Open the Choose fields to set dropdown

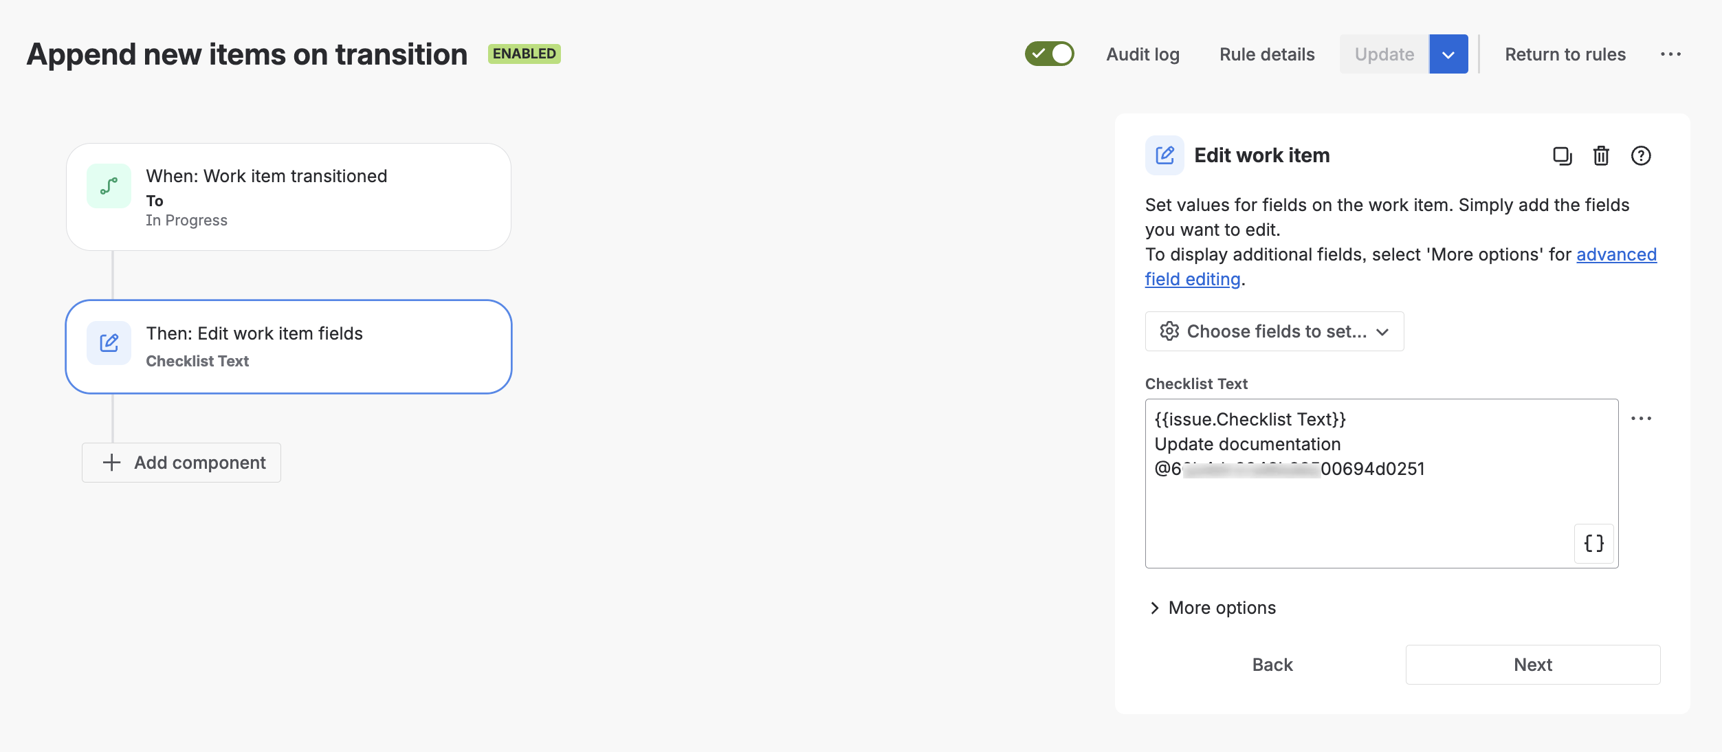click(x=1274, y=331)
